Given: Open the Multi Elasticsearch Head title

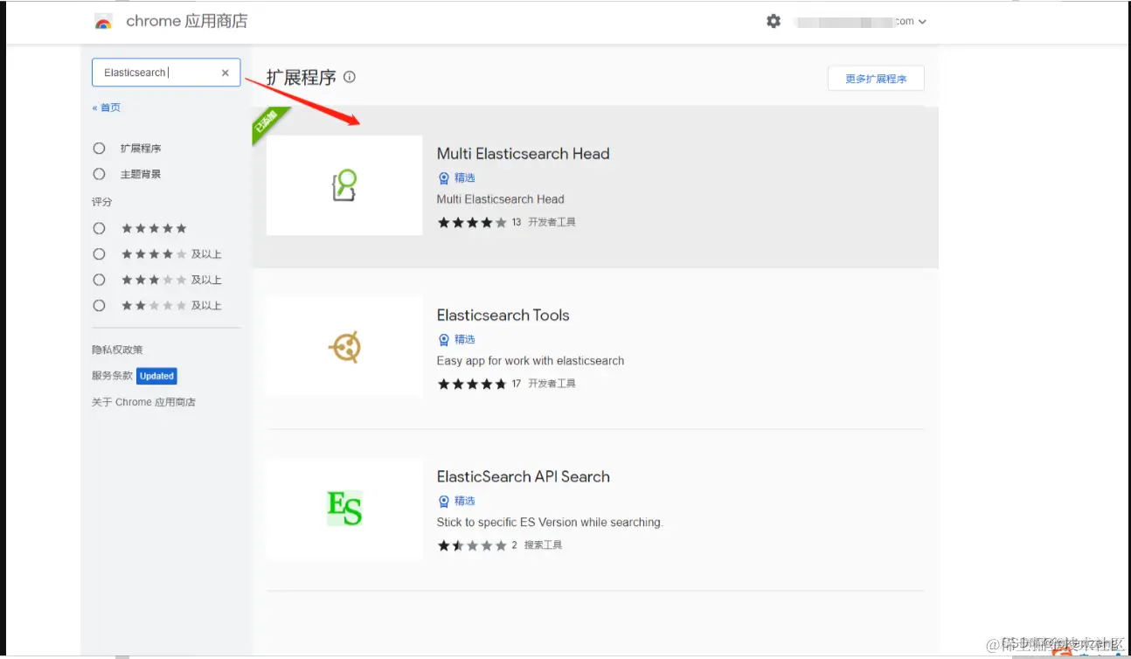Looking at the screenshot, I should click(x=524, y=154).
